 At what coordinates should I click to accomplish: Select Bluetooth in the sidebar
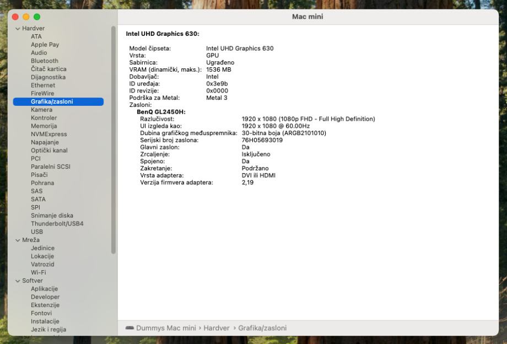pyautogui.click(x=45, y=61)
